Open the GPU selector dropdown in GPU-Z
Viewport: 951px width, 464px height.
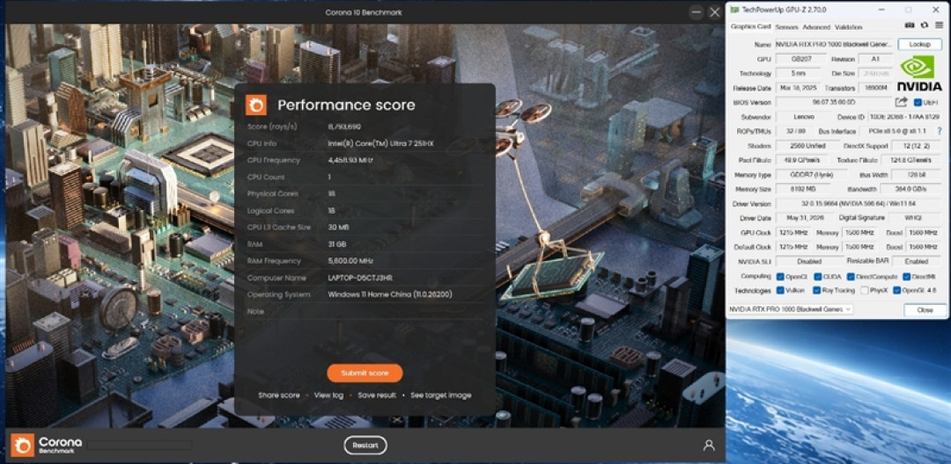click(x=790, y=309)
